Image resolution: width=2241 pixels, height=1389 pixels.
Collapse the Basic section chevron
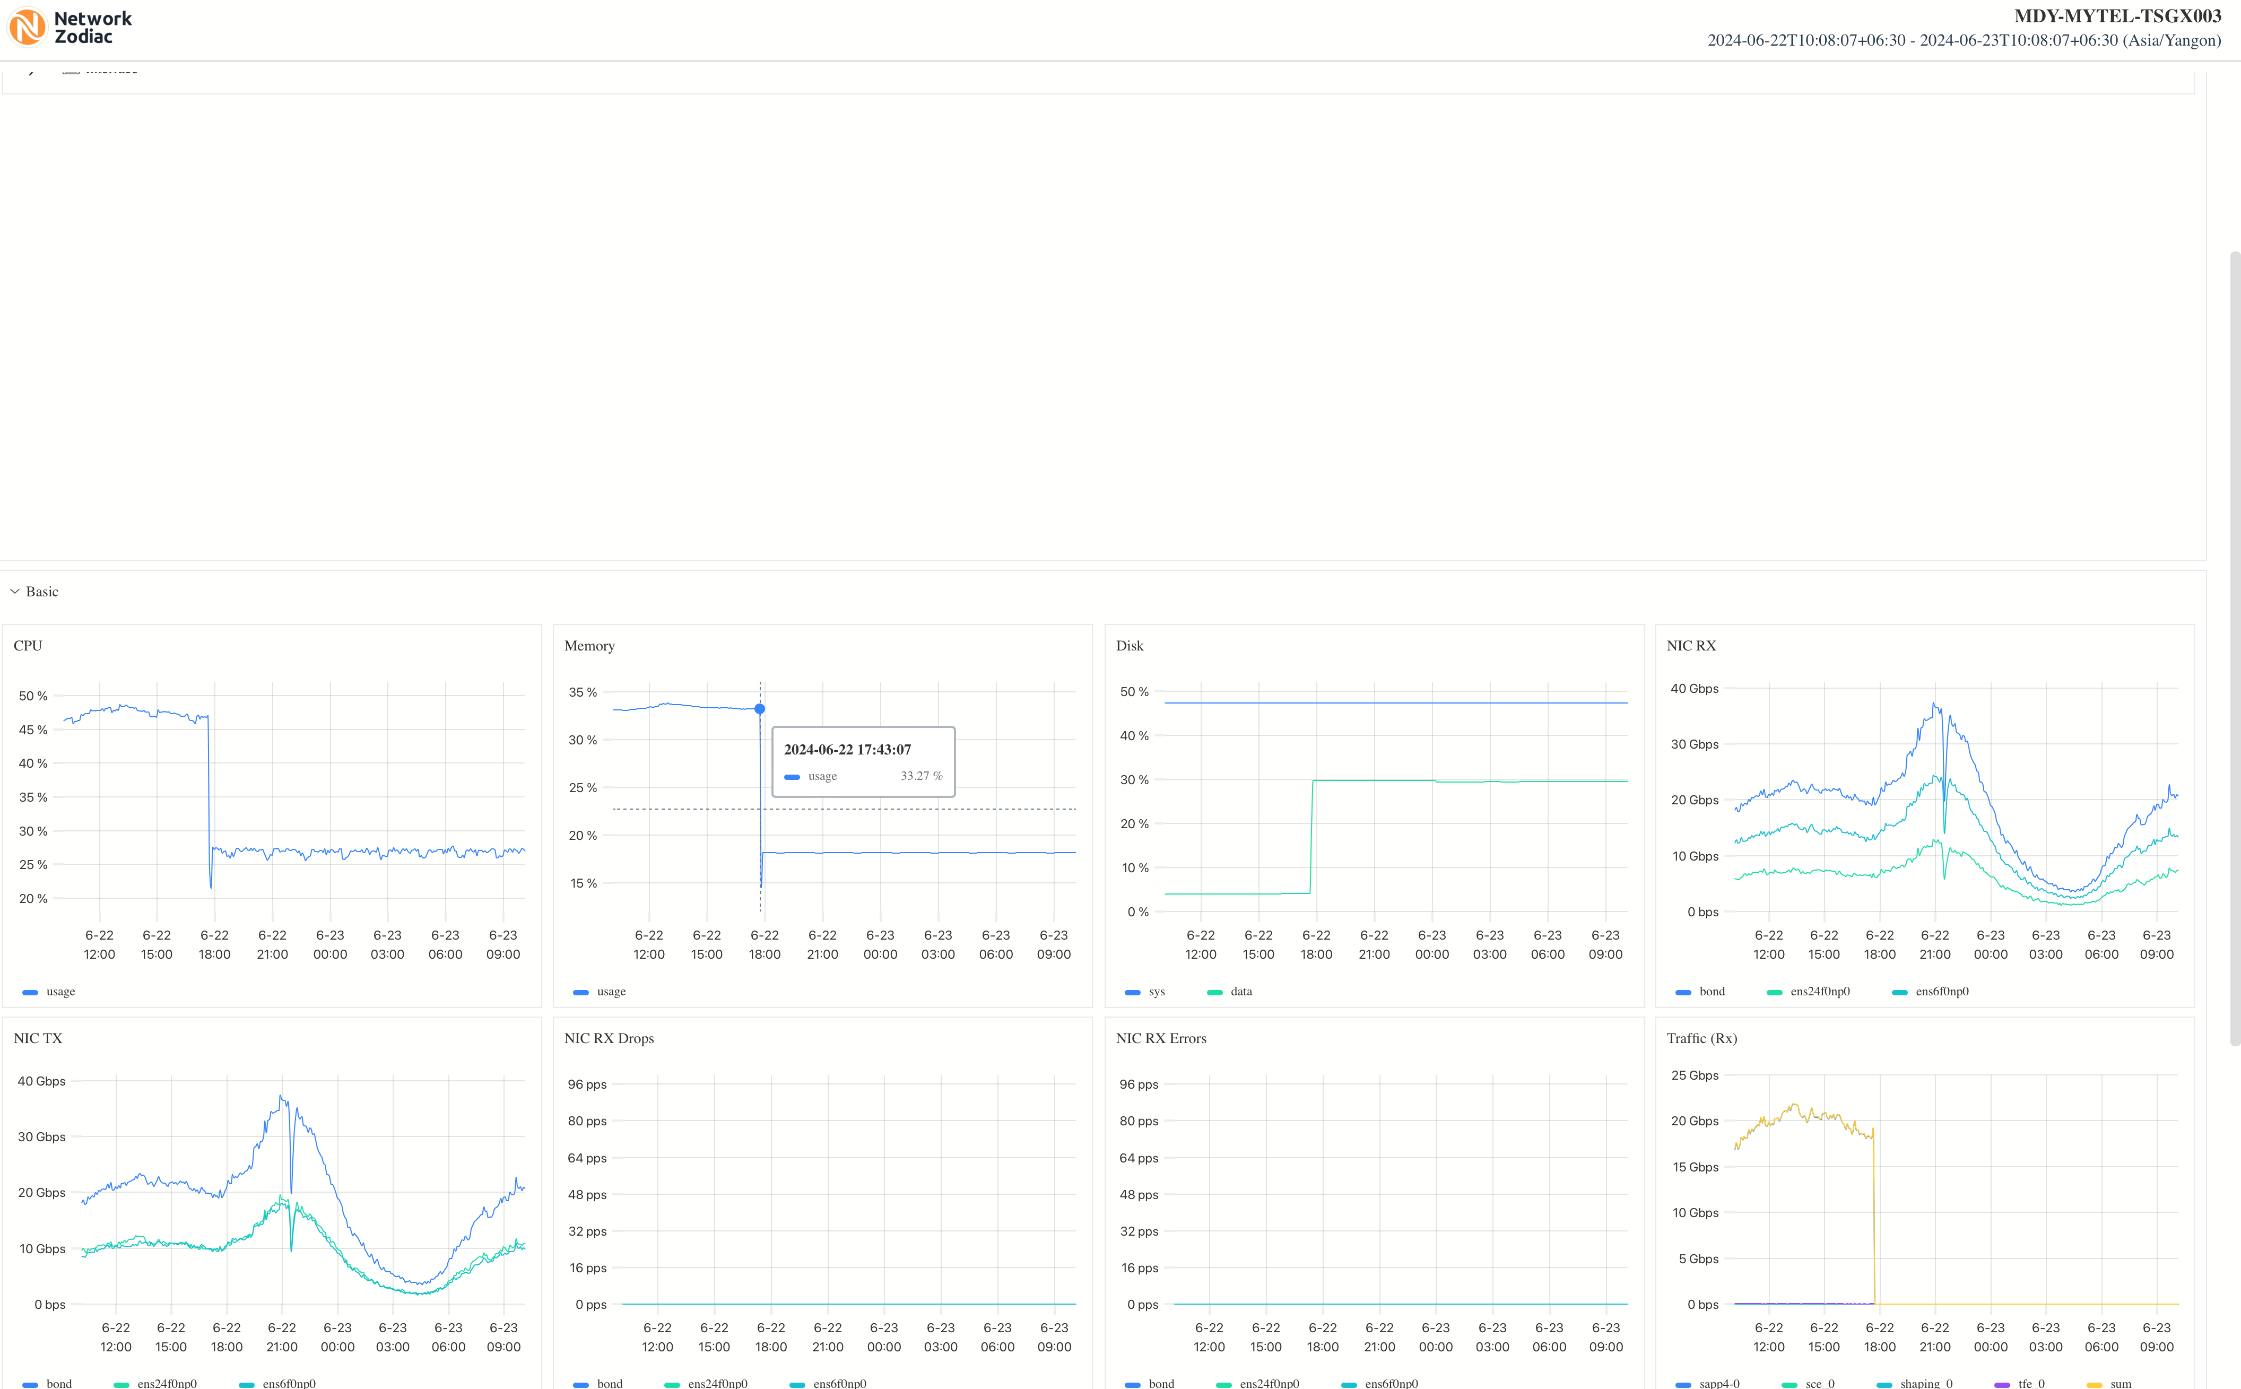pyautogui.click(x=15, y=592)
